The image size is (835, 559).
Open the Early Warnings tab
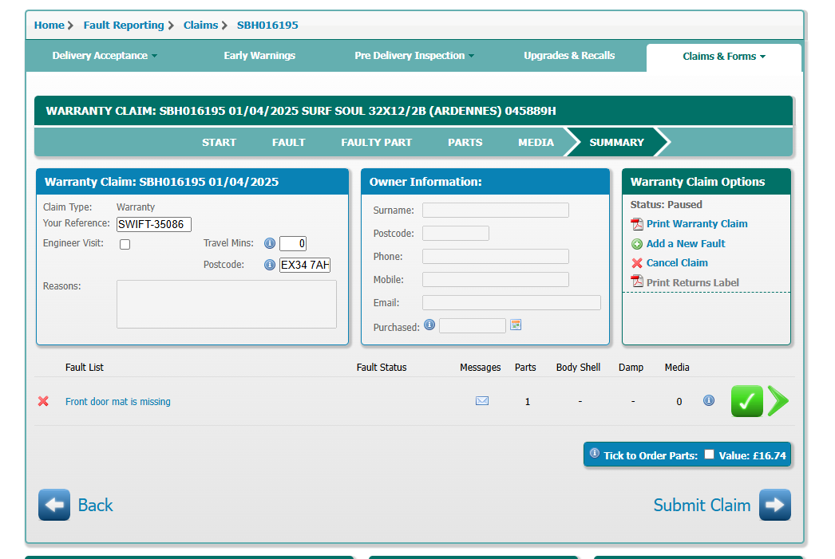click(x=259, y=55)
